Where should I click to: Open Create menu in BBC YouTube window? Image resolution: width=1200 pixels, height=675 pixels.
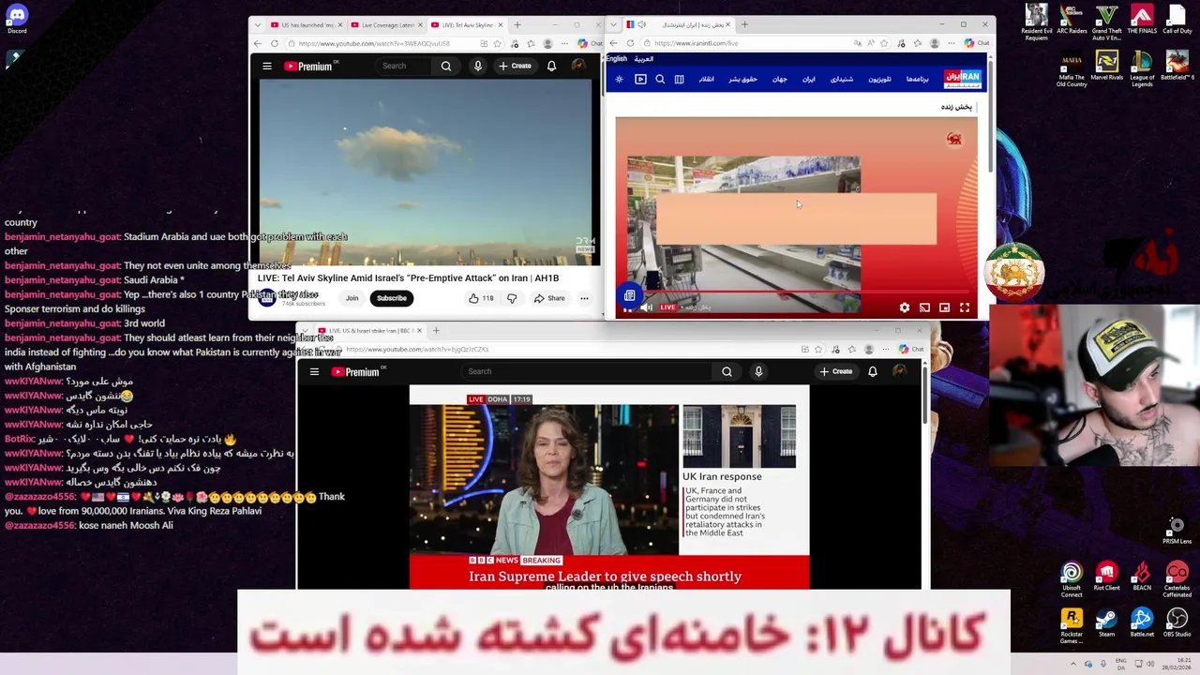pyautogui.click(x=835, y=372)
